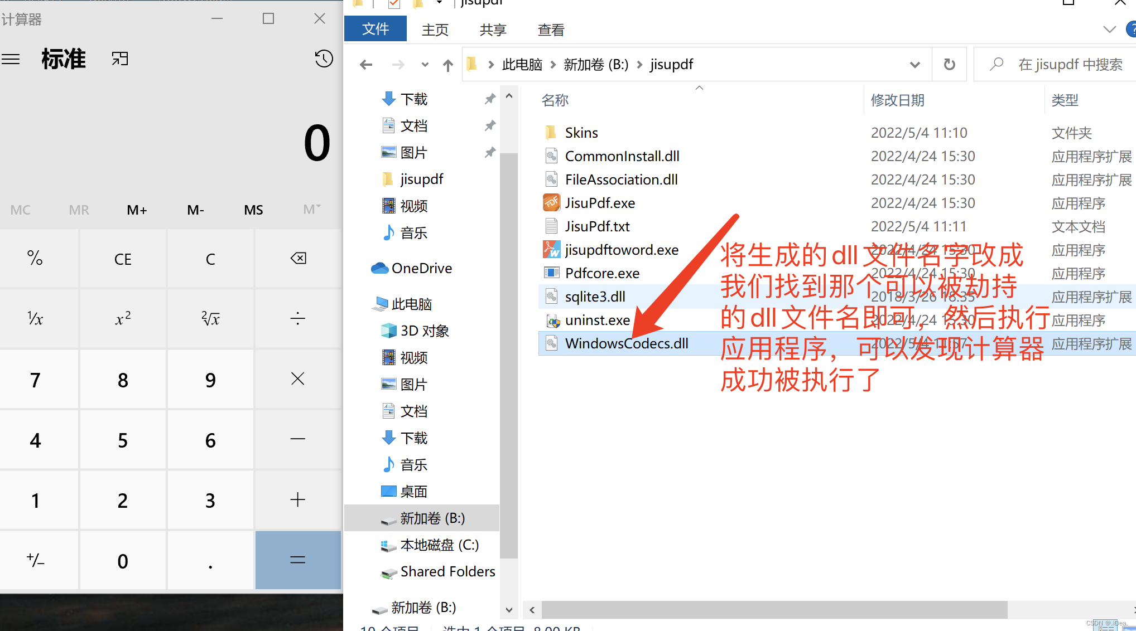Refresh the jisupdf folder view

pos(949,65)
